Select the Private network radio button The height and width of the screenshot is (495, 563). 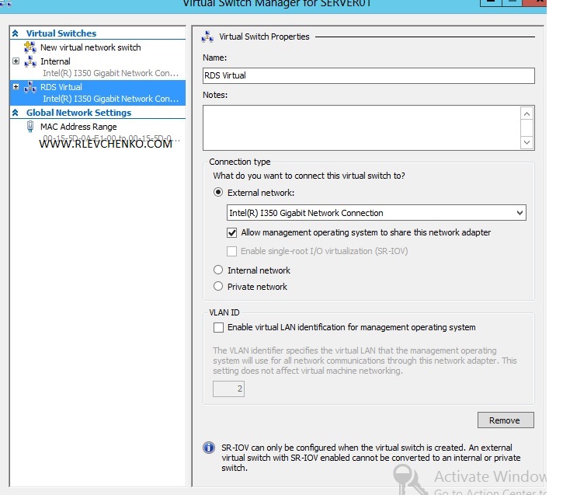click(218, 287)
